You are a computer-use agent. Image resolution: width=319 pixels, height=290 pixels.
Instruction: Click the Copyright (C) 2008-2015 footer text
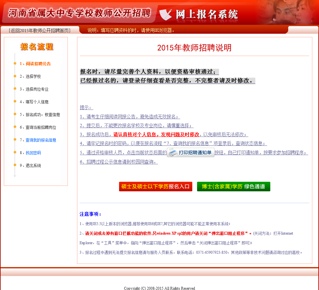click(x=159, y=288)
